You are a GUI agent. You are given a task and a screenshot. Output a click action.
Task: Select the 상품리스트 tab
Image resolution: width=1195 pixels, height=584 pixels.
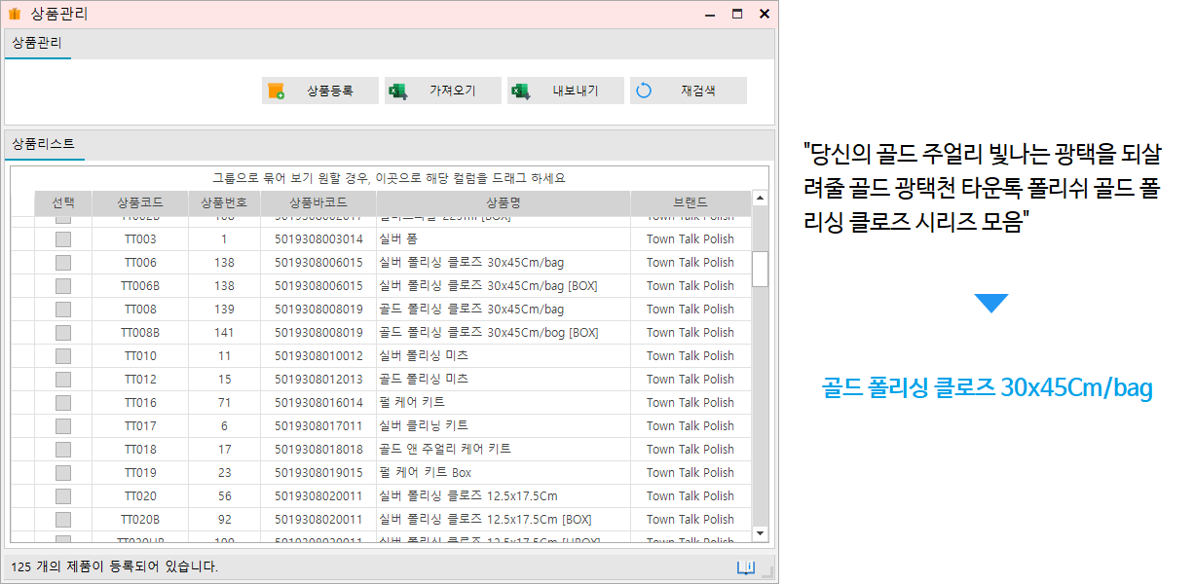click(44, 144)
